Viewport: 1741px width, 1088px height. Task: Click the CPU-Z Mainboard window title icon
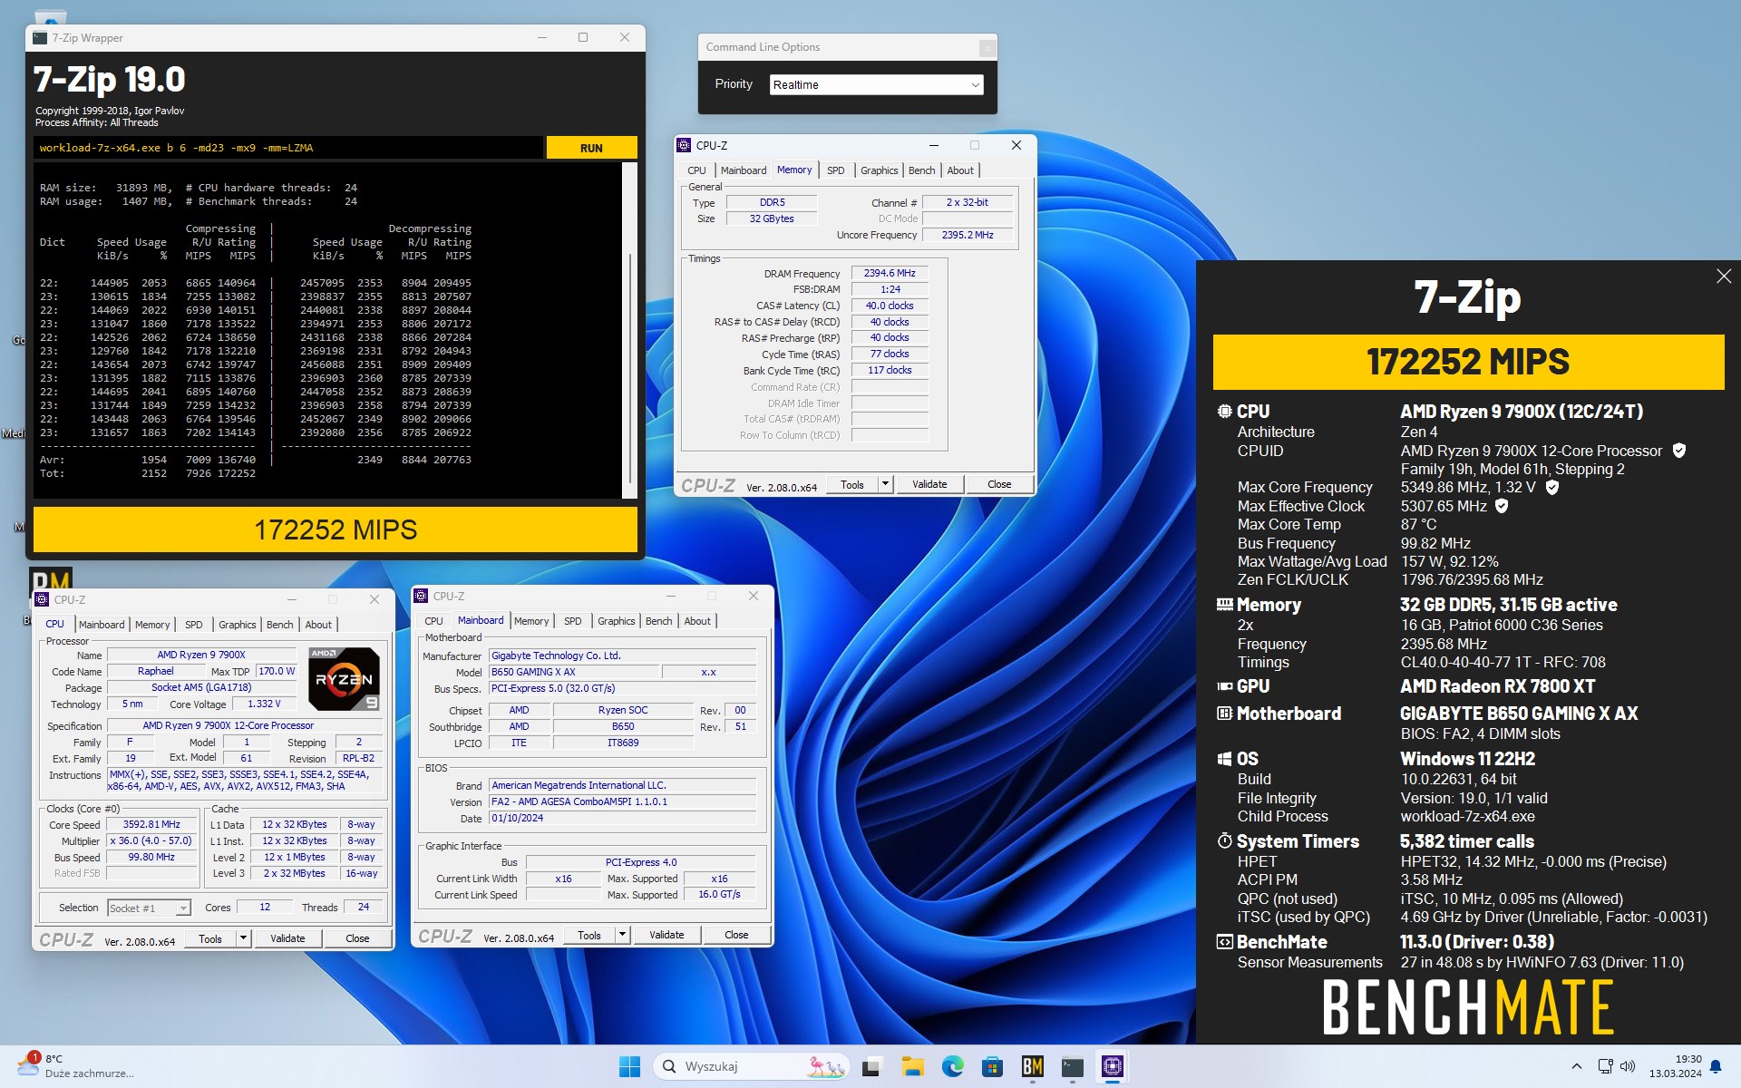pos(422,596)
